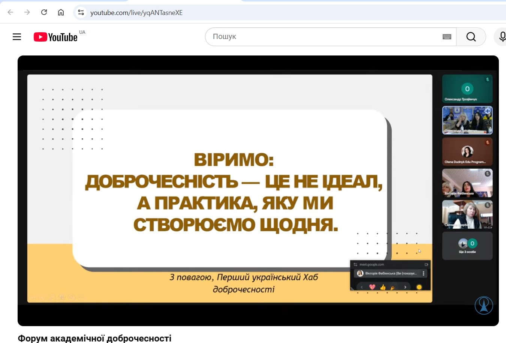This screenshot has width=506, height=343.
Task: Click the youtube.com/live address bar URL
Action: [x=136, y=13]
